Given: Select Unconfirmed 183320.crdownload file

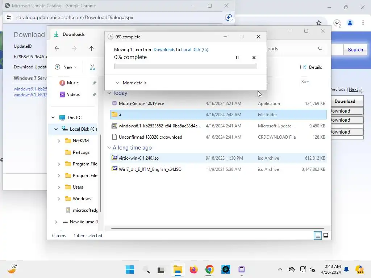Looking at the screenshot, I should [x=218, y=137].
